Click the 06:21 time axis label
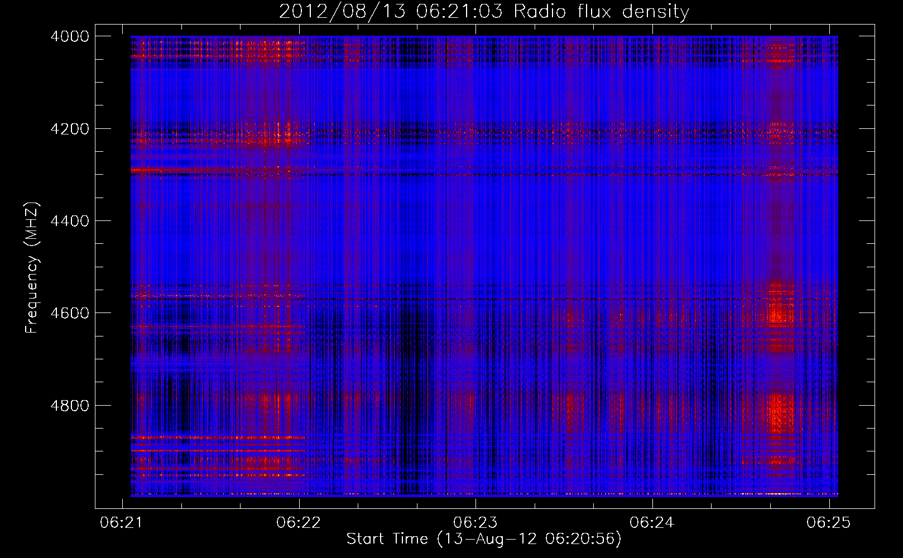This screenshot has width=903, height=558. pos(122,522)
